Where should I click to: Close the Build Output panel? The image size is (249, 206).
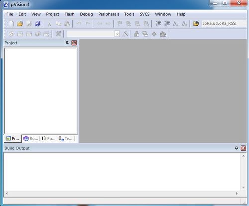tap(243, 148)
